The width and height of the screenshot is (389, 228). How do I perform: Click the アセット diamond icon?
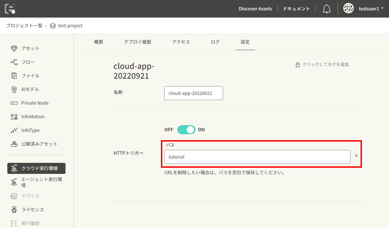14,48
